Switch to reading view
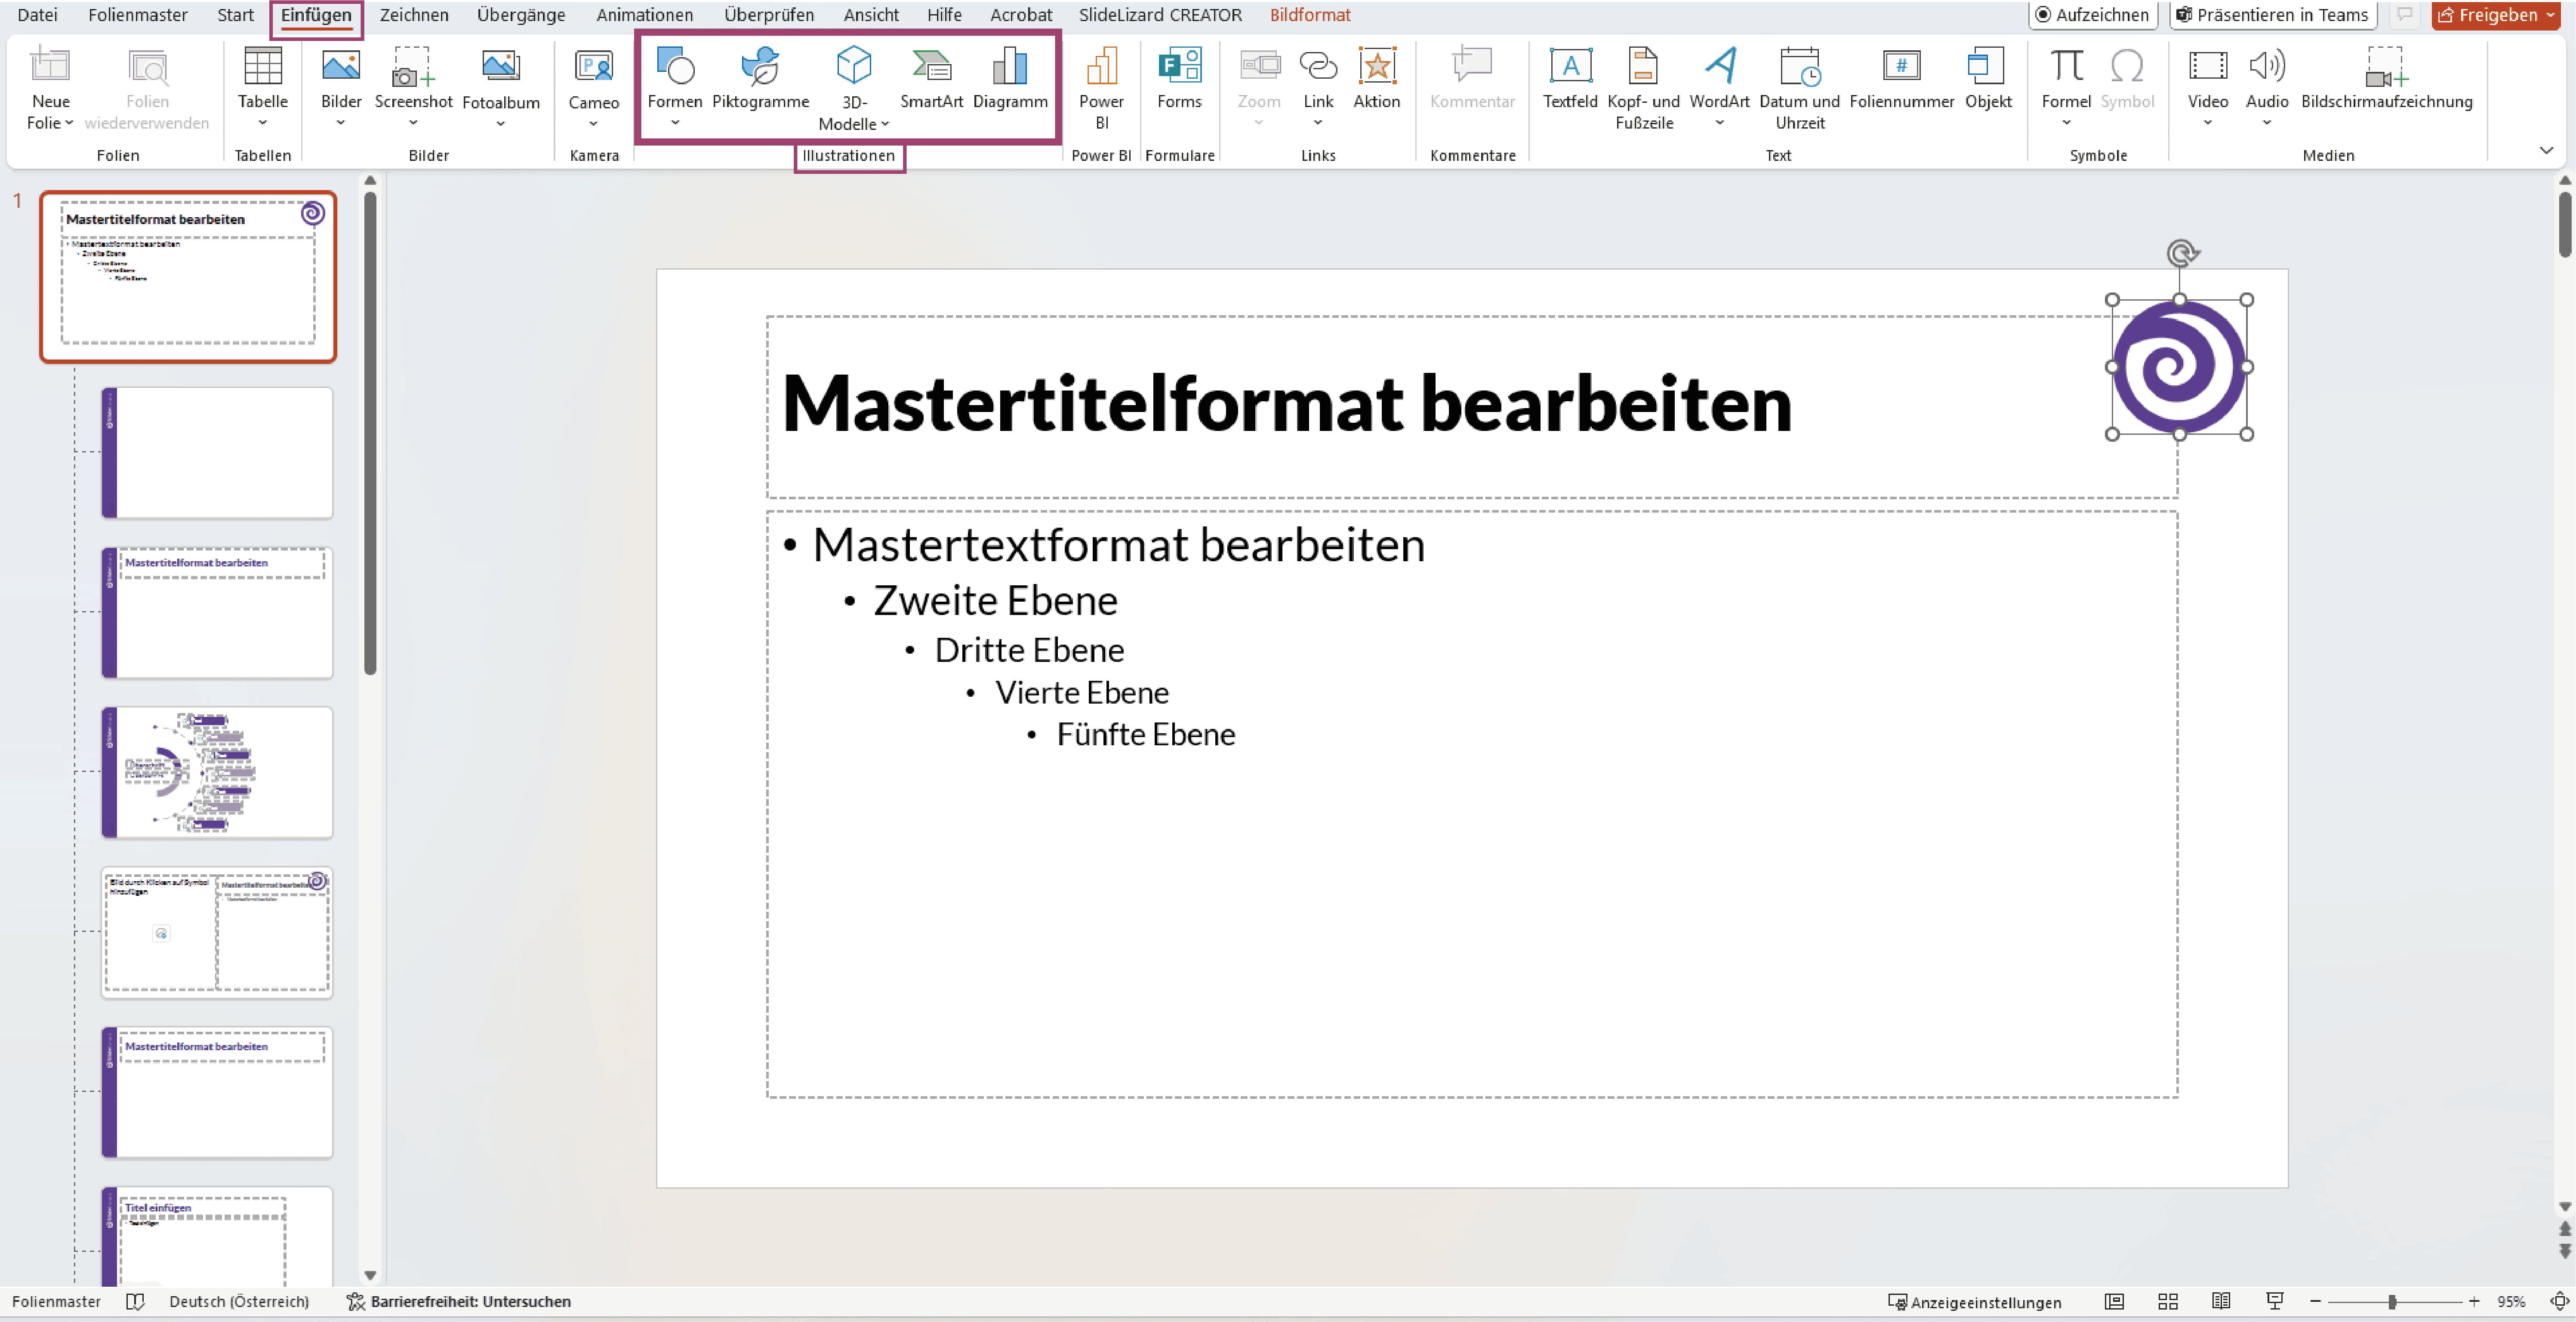This screenshot has width=2576, height=1322. [2221, 1301]
